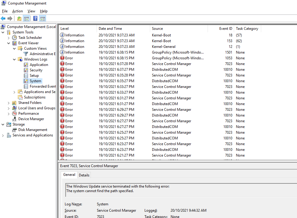Switch to the Details tab
Viewport: 297px width, 218px height.
pyautogui.click(x=84, y=175)
